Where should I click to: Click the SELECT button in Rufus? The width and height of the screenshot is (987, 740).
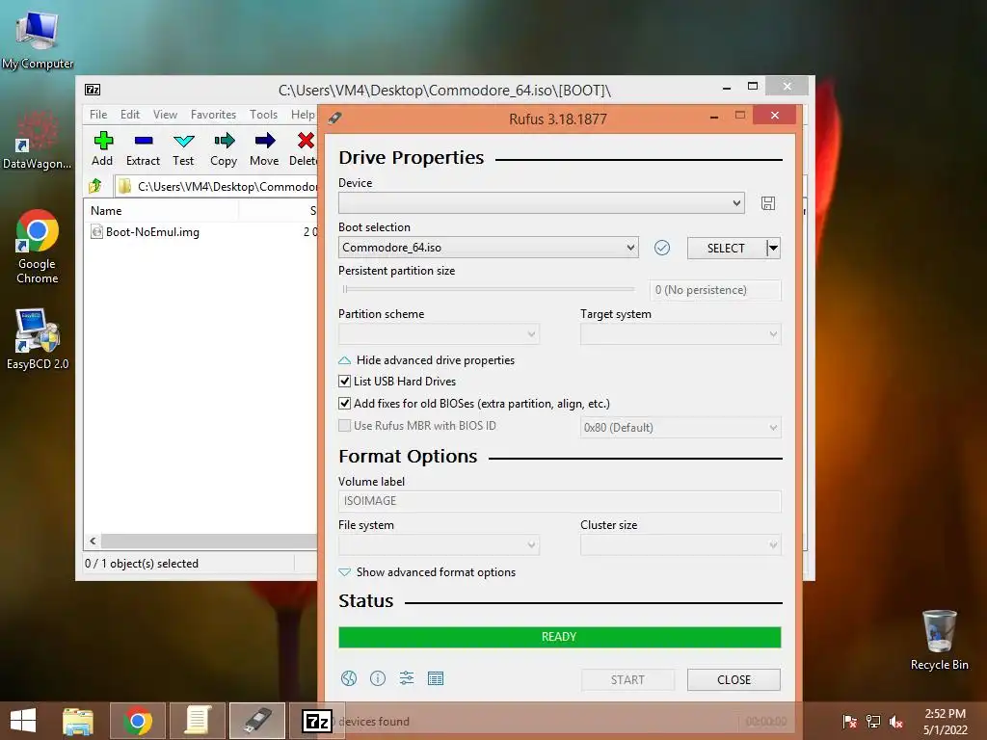click(x=727, y=248)
